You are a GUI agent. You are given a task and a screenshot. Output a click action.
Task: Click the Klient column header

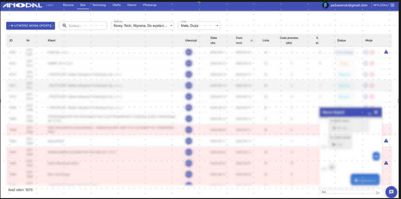(x=52, y=40)
